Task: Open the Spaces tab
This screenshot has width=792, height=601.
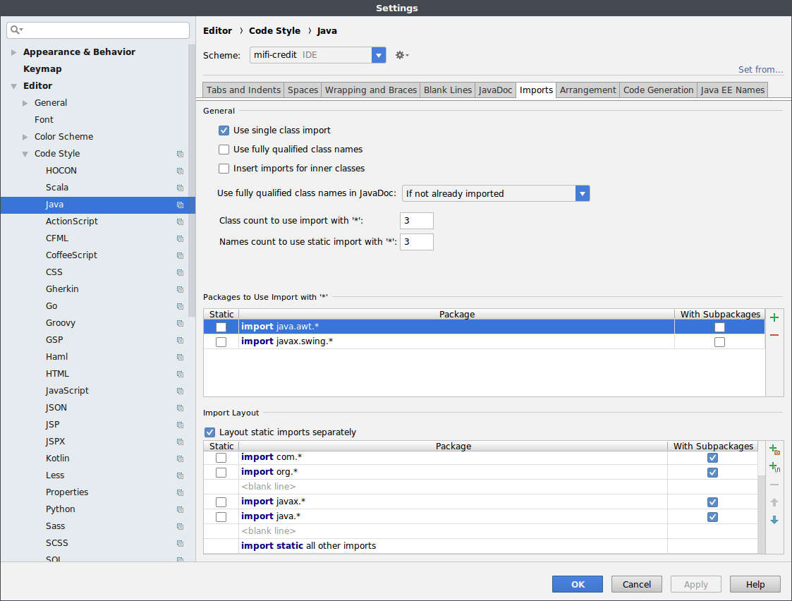Action: 303,90
